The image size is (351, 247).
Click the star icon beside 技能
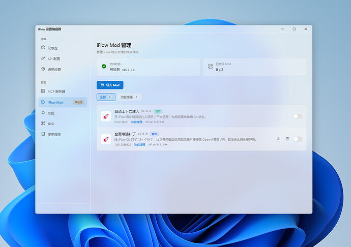pos(43,112)
